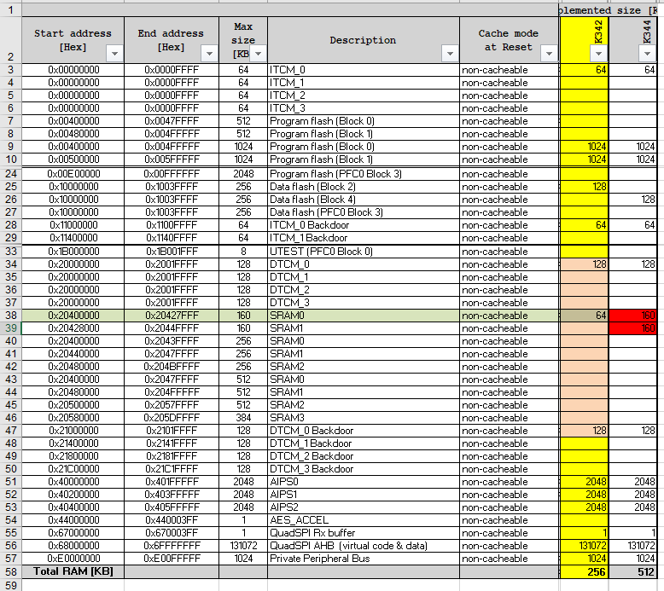Select the K344 total RAM value 512
This screenshot has width=664, height=591.
coord(632,572)
